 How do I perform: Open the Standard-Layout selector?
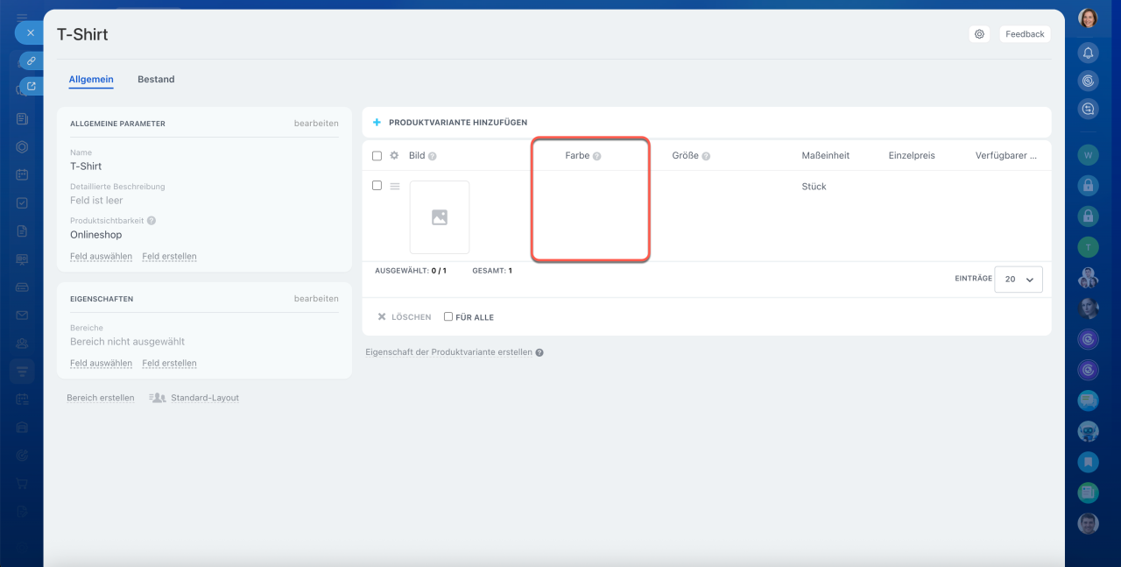click(x=195, y=398)
